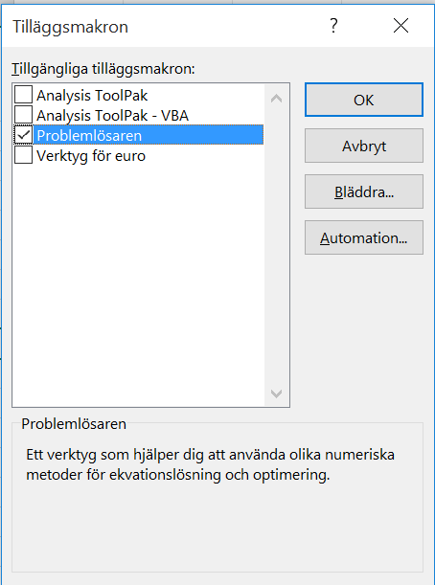This screenshot has height=585, width=435.
Task: Open the Automation servers dialog
Action: click(364, 237)
